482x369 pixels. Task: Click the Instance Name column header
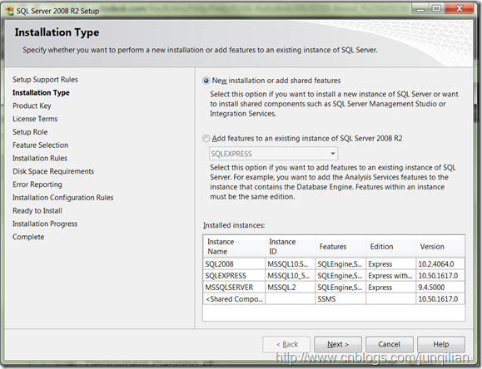click(x=234, y=247)
